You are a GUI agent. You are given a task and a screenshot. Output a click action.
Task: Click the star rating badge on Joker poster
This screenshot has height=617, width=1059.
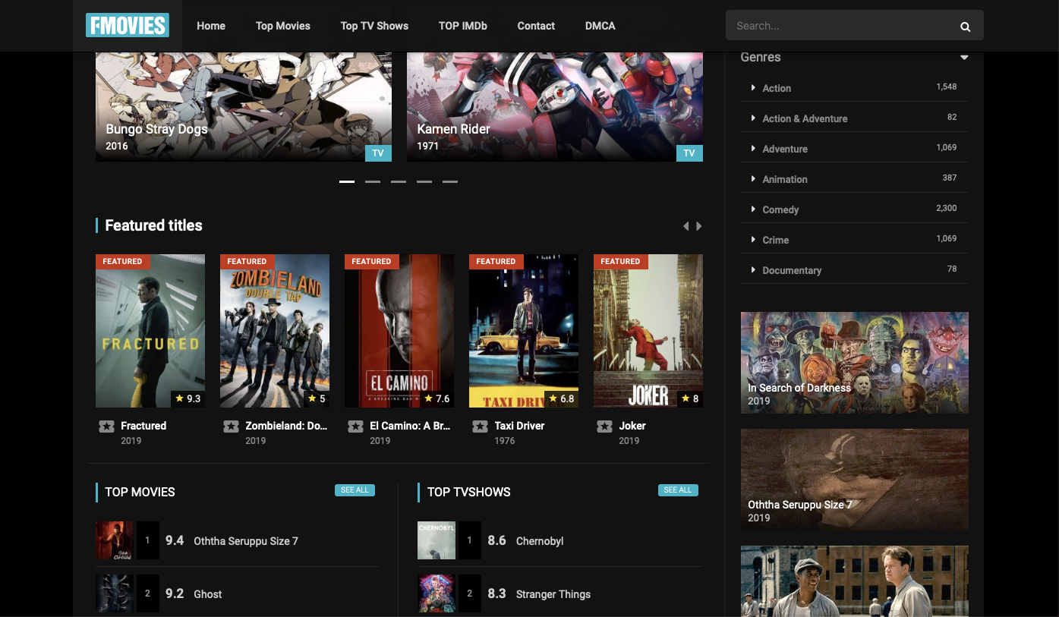coord(690,398)
